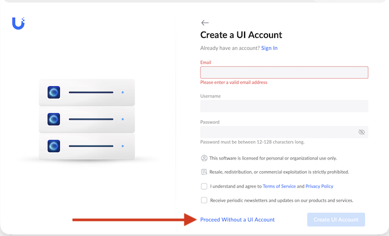Click the Ubiquiti U logo
Screen dimensions: 389x236
[18, 23]
